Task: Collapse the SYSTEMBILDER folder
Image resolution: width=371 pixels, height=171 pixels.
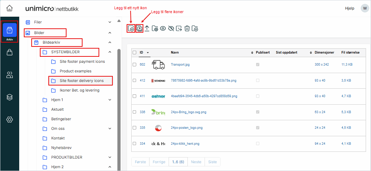Action: pyautogui.click(x=110, y=52)
